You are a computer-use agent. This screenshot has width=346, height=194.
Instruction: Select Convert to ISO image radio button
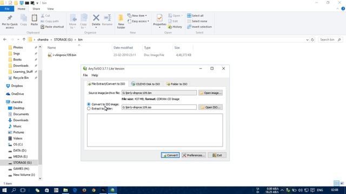click(89, 104)
